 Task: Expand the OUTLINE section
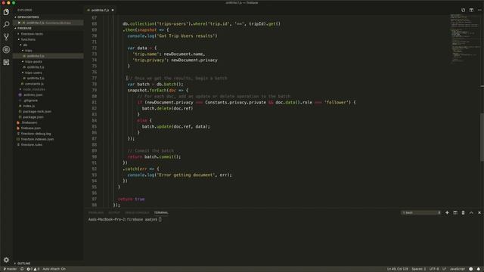click(23, 264)
